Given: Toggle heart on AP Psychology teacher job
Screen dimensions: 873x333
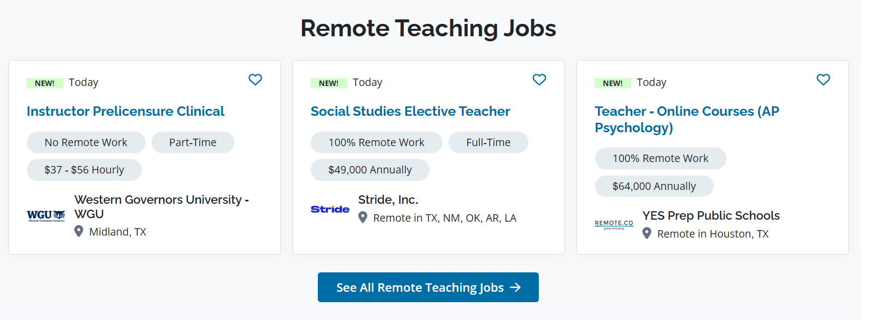Looking at the screenshot, I should click(x=823, y=80).
